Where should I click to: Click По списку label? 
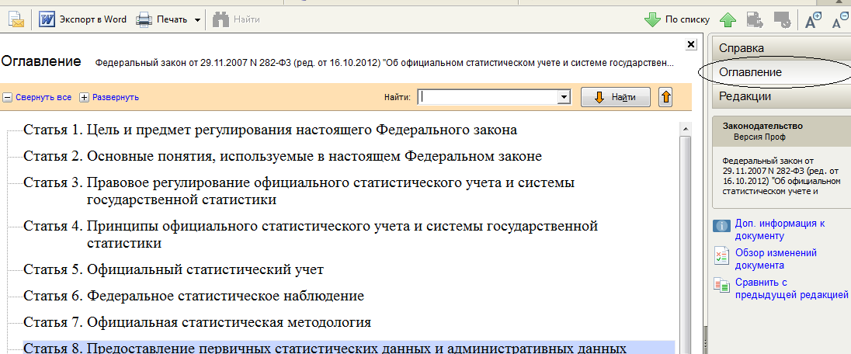pyautogui.click(x=688, y=19)
